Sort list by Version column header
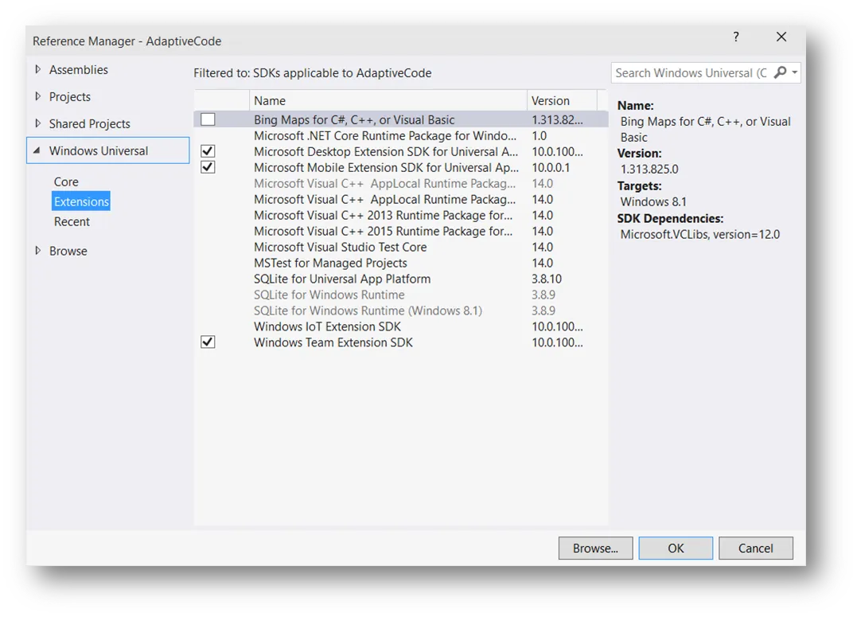This screenshot has height=617, width=857. [562, 100]
